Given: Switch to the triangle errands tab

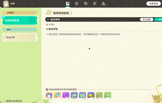Looking at the screenshot, I should pyautogui.click(x=103, y=4).
